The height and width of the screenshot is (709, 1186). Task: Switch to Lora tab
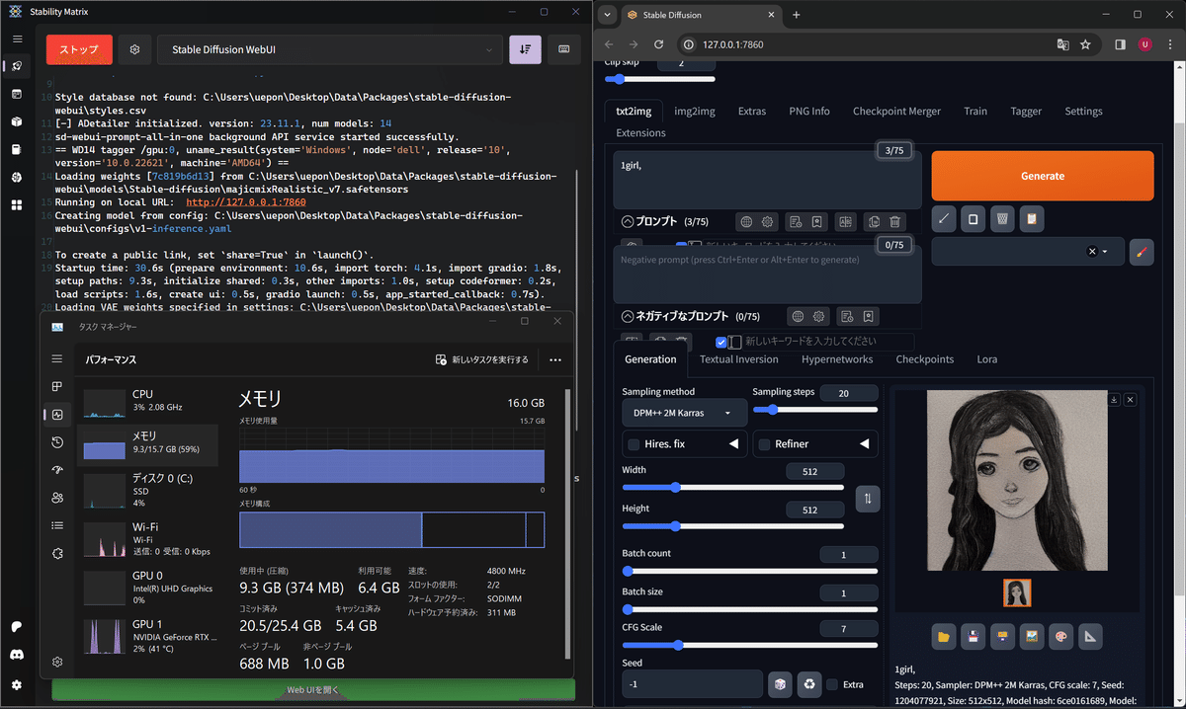[986, 359]
